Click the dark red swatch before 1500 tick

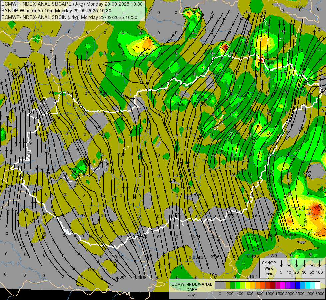click(x=273, y=285)
